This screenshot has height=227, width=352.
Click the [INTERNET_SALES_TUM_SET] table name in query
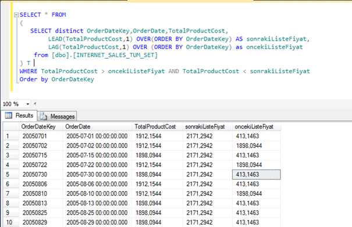point(115,55)
